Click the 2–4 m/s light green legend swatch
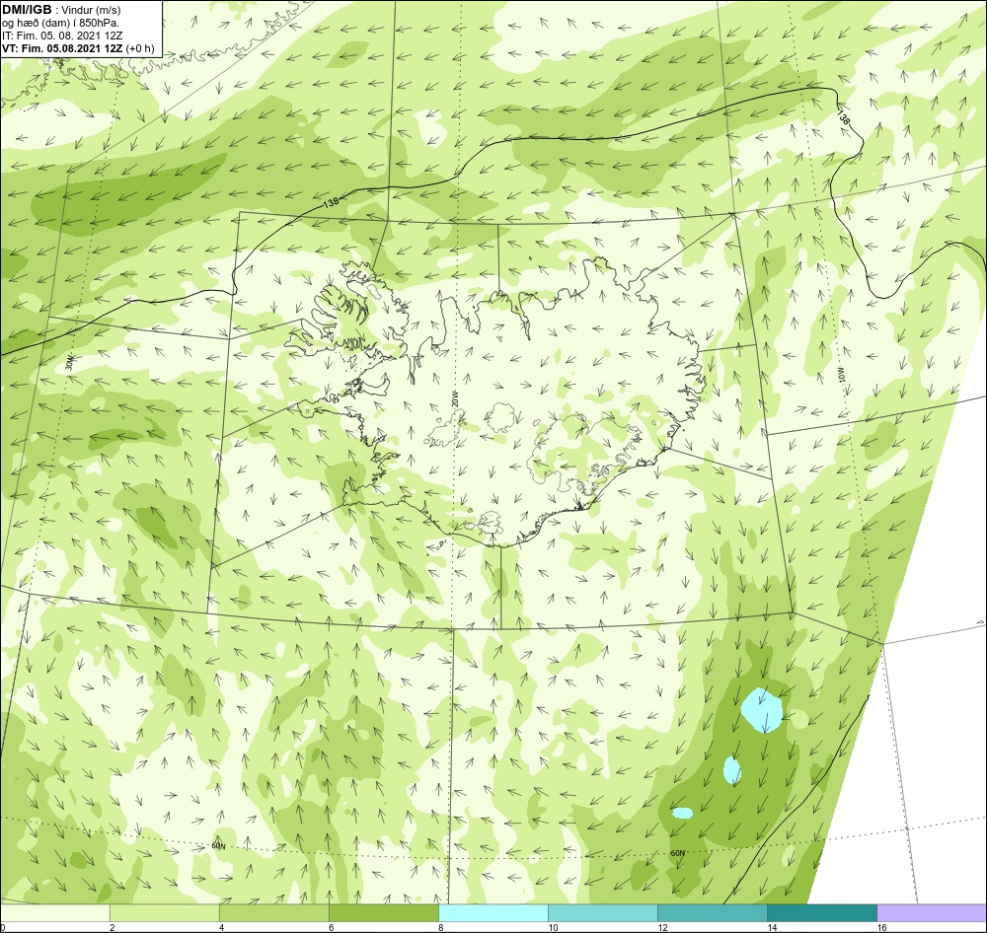 [165, 913]
